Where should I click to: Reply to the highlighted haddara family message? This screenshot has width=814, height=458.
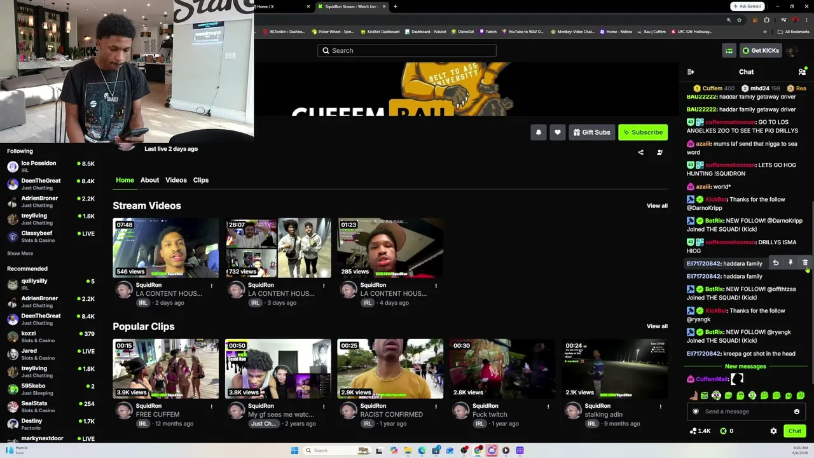tap(776, 263)
